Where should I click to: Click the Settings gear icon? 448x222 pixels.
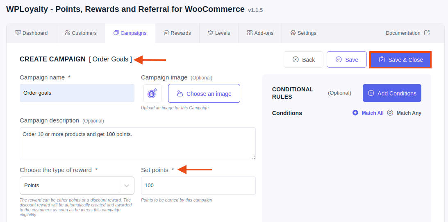click(293, 33)
